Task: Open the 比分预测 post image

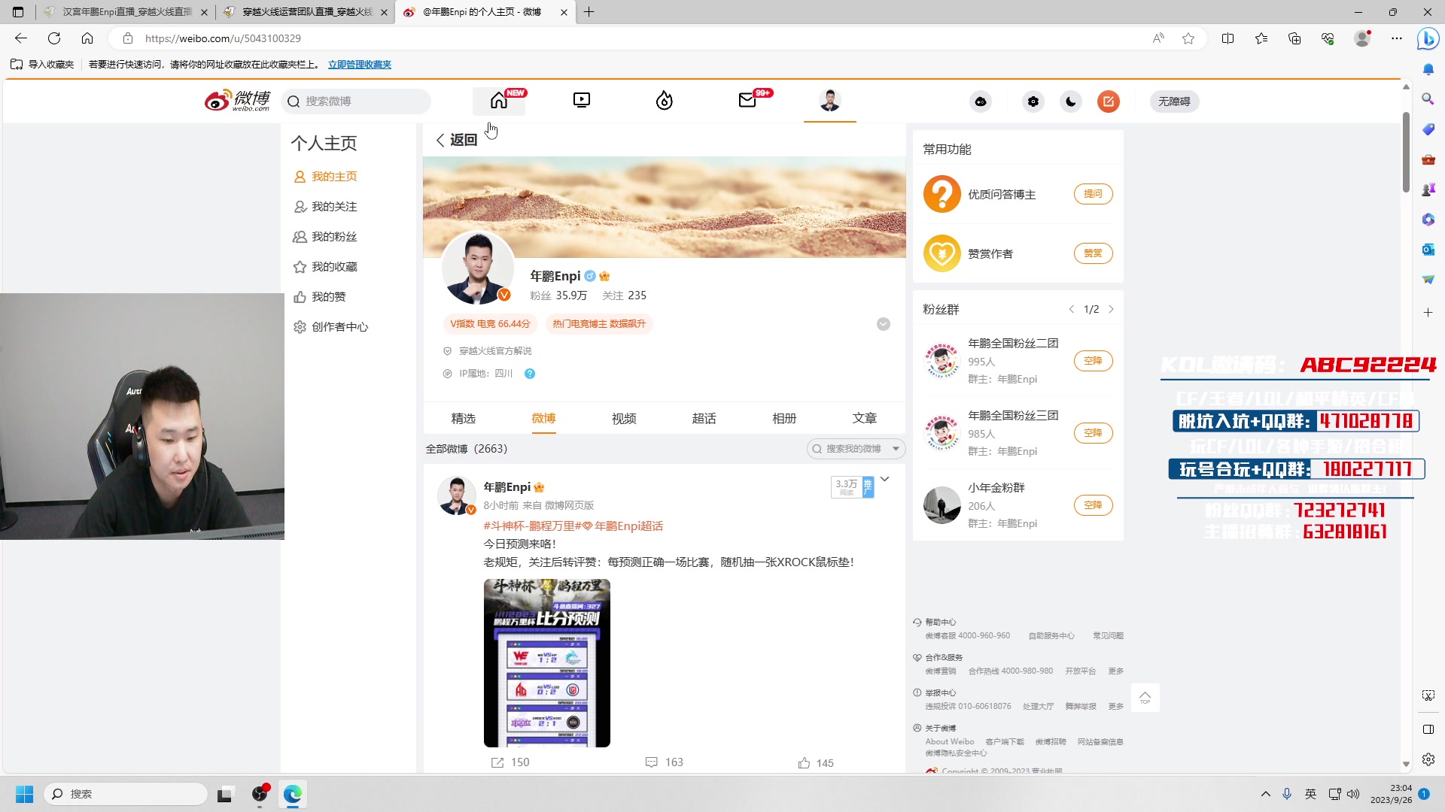Action: 547,663
